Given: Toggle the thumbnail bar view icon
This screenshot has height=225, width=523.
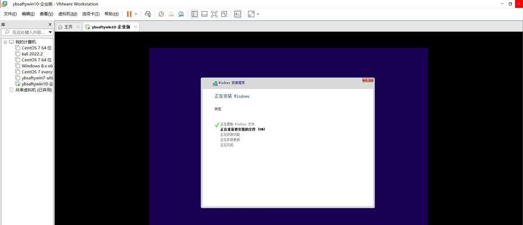Looking at the screenshot, I should (204, 14).
